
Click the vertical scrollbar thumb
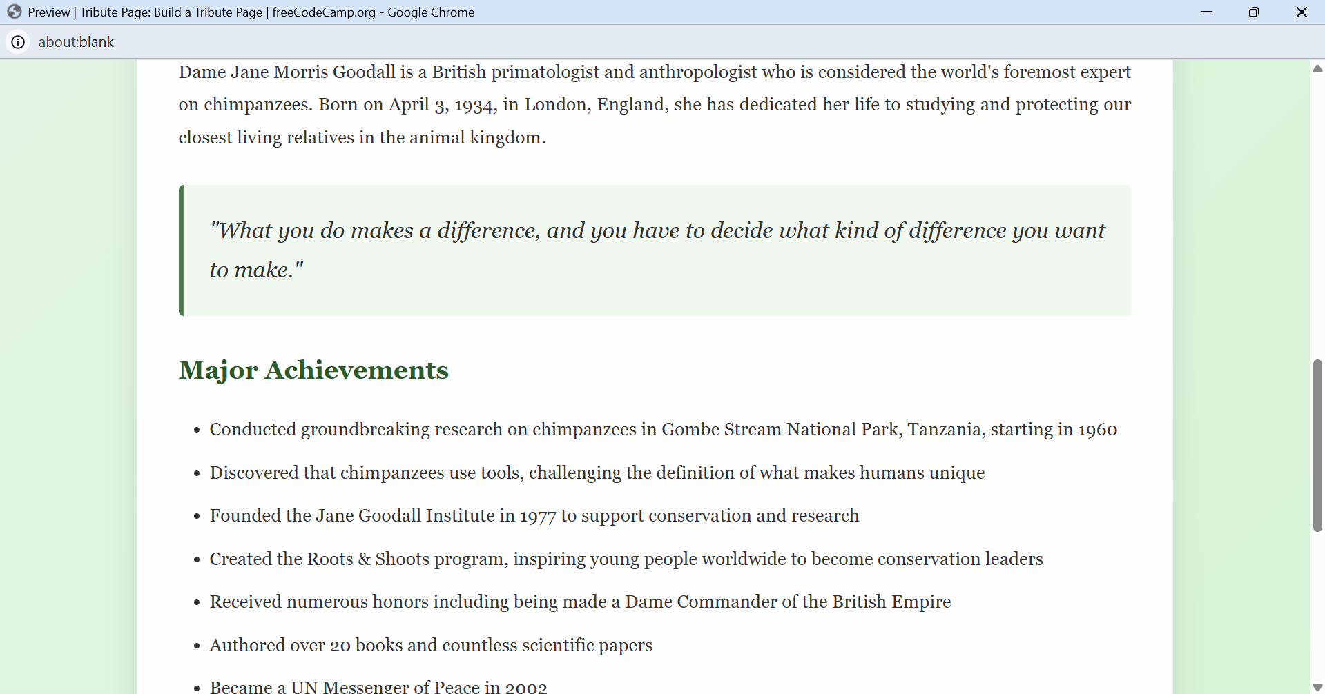[x=1317, y=445]
